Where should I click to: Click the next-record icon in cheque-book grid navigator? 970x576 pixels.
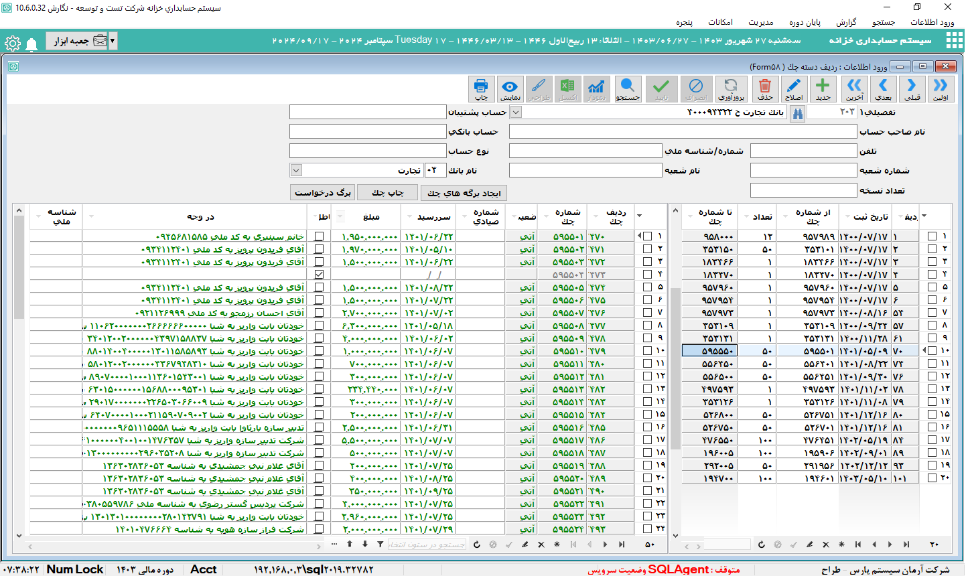(890, 545)
